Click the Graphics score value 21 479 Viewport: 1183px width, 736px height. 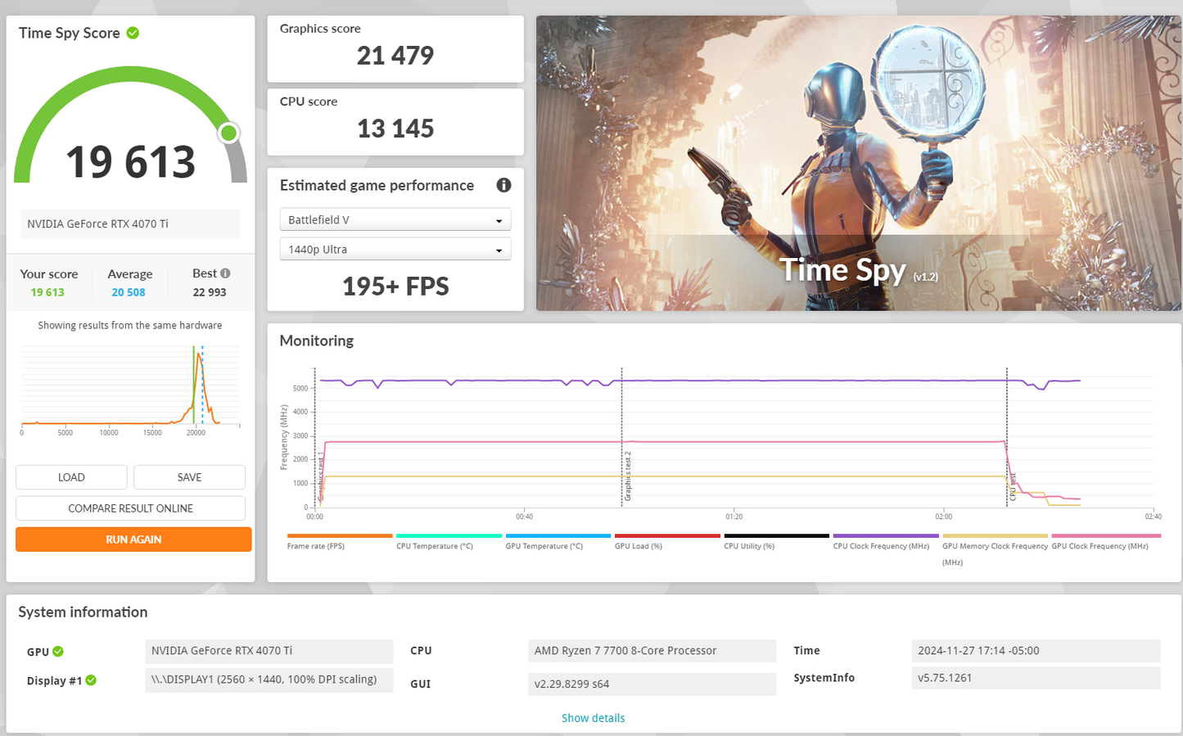coord(395,56)
